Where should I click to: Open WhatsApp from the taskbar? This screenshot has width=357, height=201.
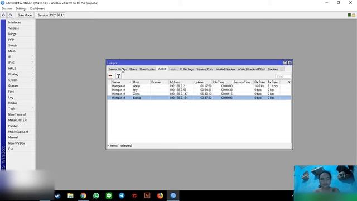[96, 195]
